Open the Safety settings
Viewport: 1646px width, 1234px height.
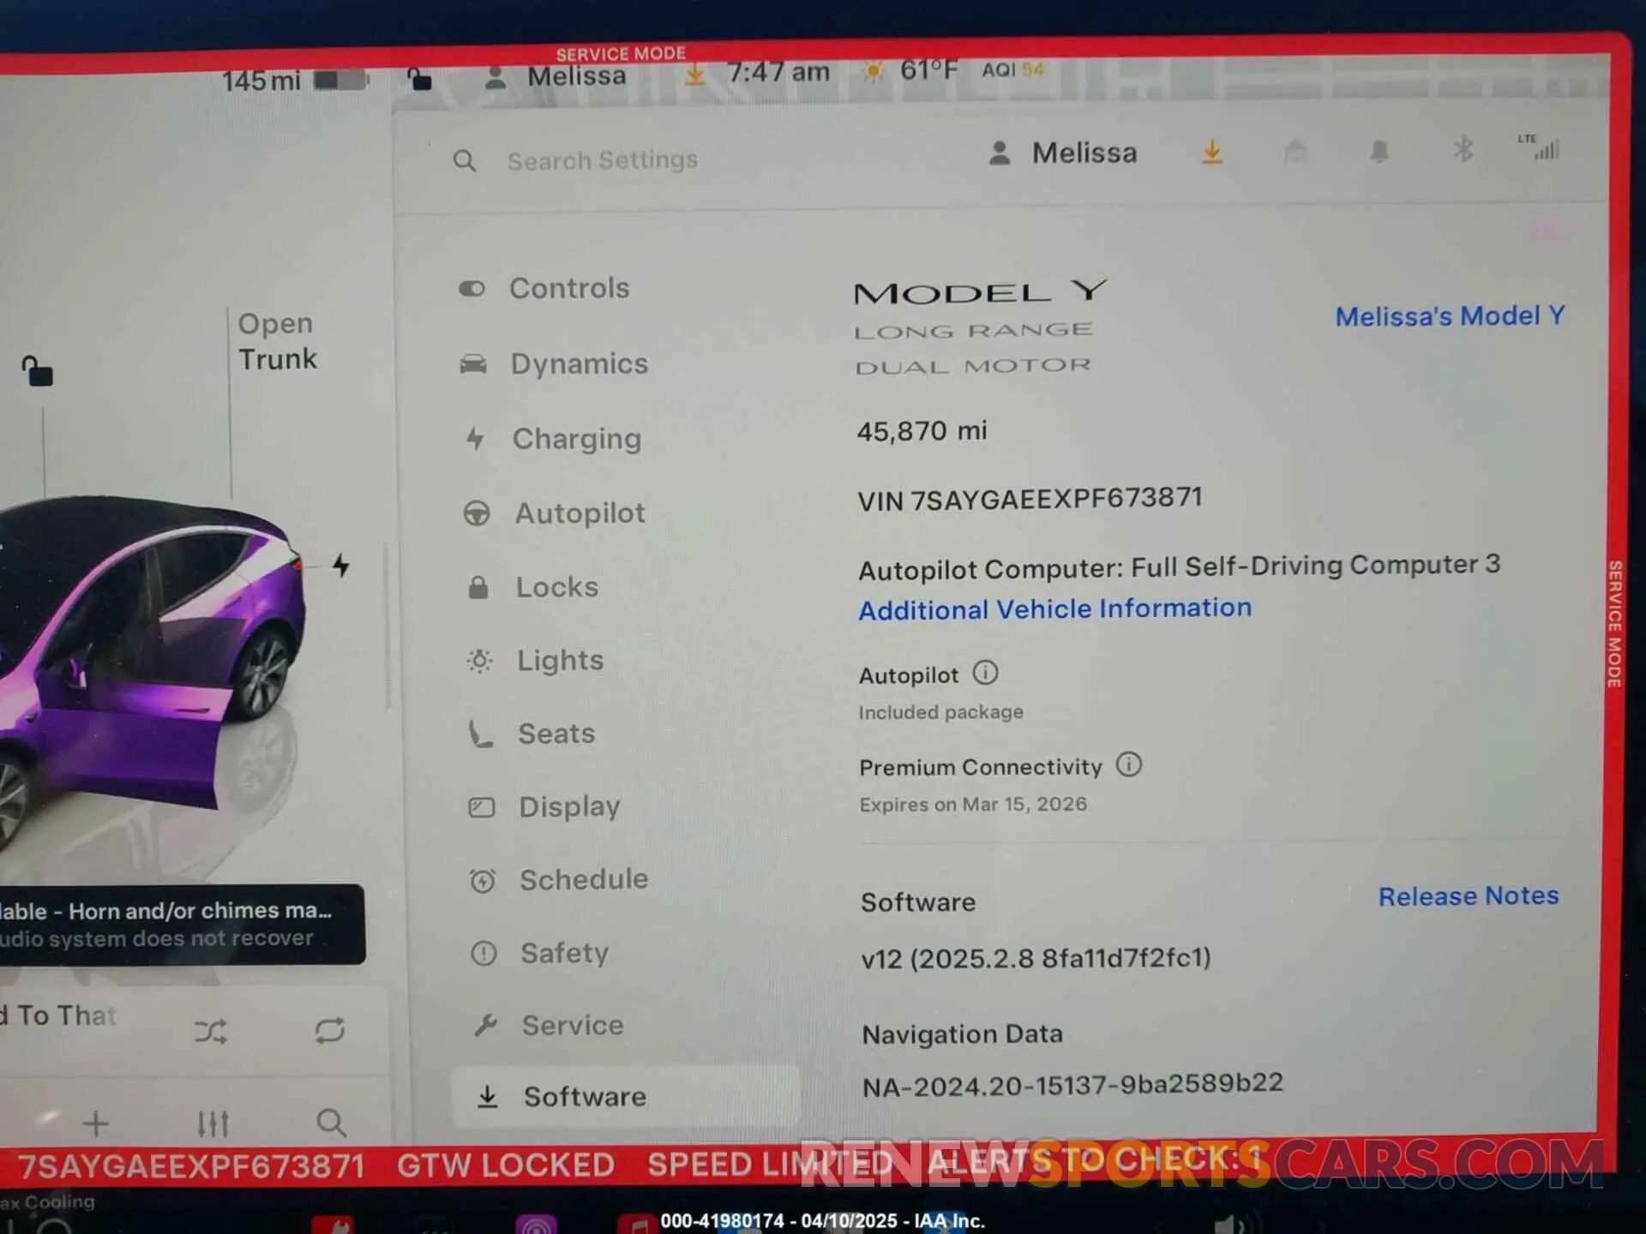pos(540,953)
